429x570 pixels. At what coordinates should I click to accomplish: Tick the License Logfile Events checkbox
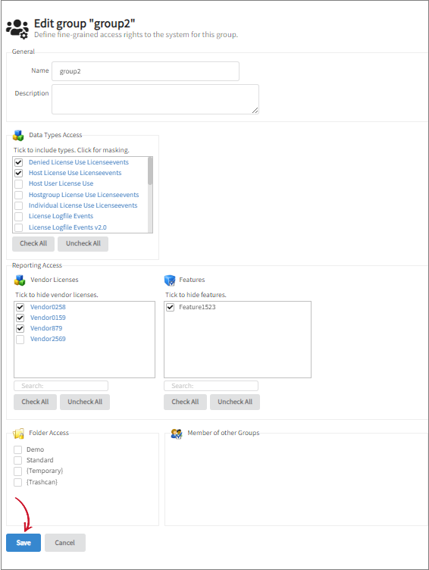click(18, 217)
